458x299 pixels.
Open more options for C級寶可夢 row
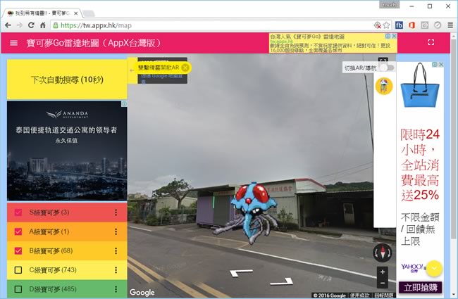tap(116, 270)
